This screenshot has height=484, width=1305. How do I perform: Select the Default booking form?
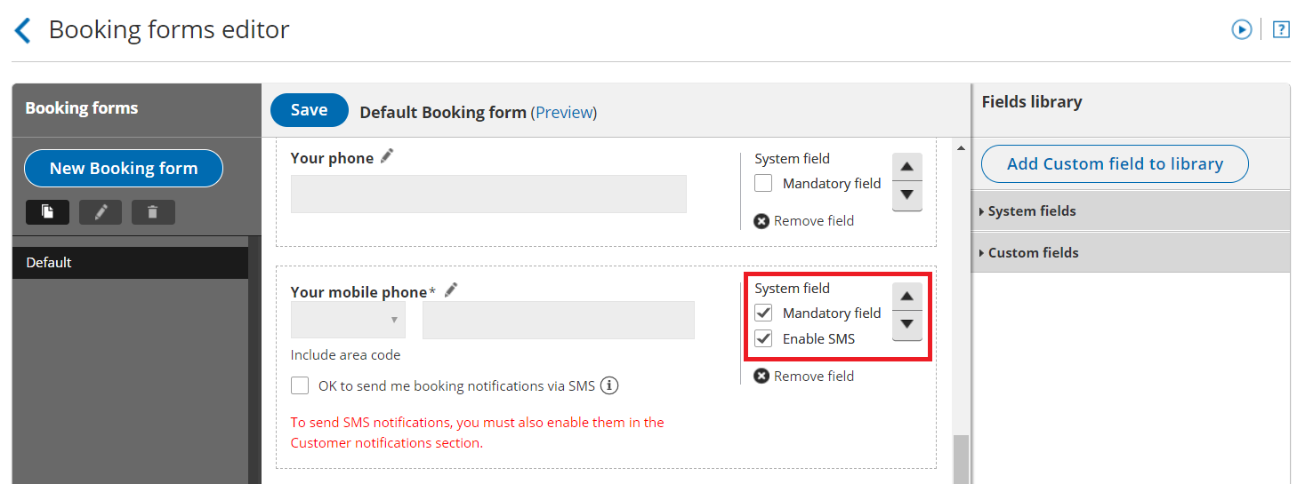130,263
